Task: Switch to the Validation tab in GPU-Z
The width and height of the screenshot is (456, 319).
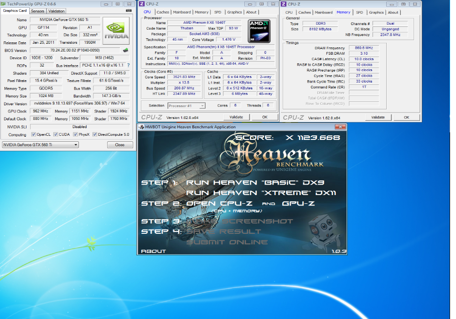Action: (x=57, y=11)
